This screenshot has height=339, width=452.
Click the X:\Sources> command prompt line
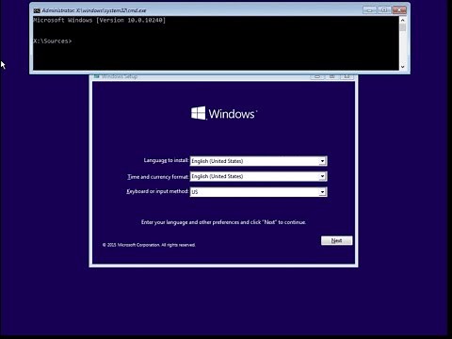[x=53, y=40]
